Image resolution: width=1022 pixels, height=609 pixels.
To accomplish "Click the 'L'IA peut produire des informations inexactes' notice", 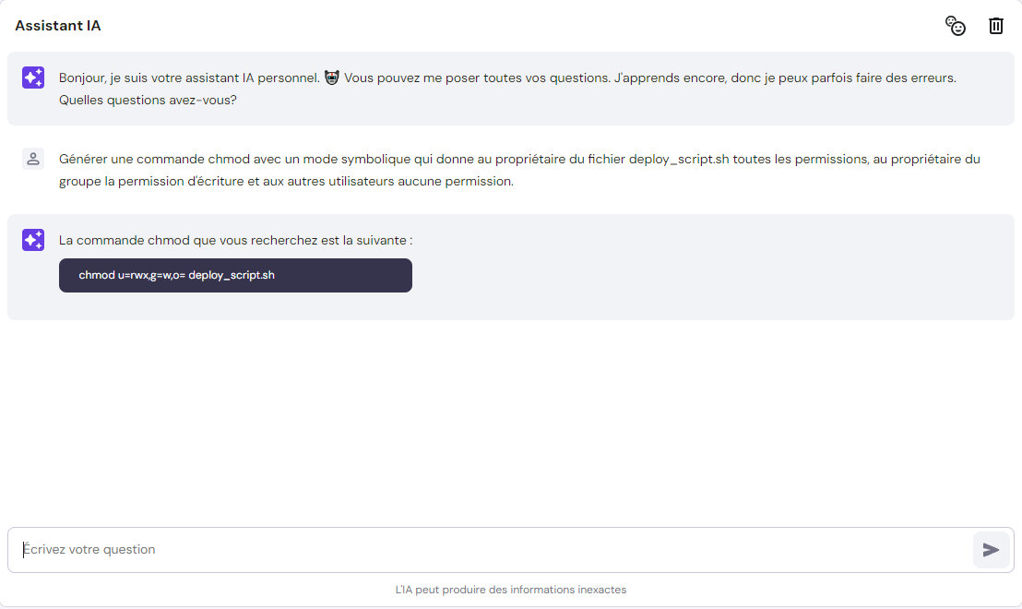I will (x=511, y=590).
